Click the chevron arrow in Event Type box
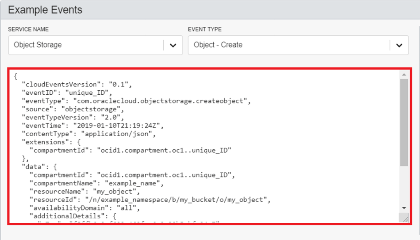The width and height of the screenshot is (420, 240). tap(399, 45)
